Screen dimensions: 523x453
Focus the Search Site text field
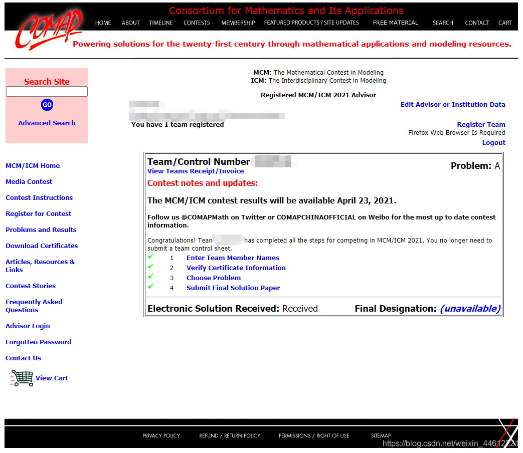(x=47, y=92)
